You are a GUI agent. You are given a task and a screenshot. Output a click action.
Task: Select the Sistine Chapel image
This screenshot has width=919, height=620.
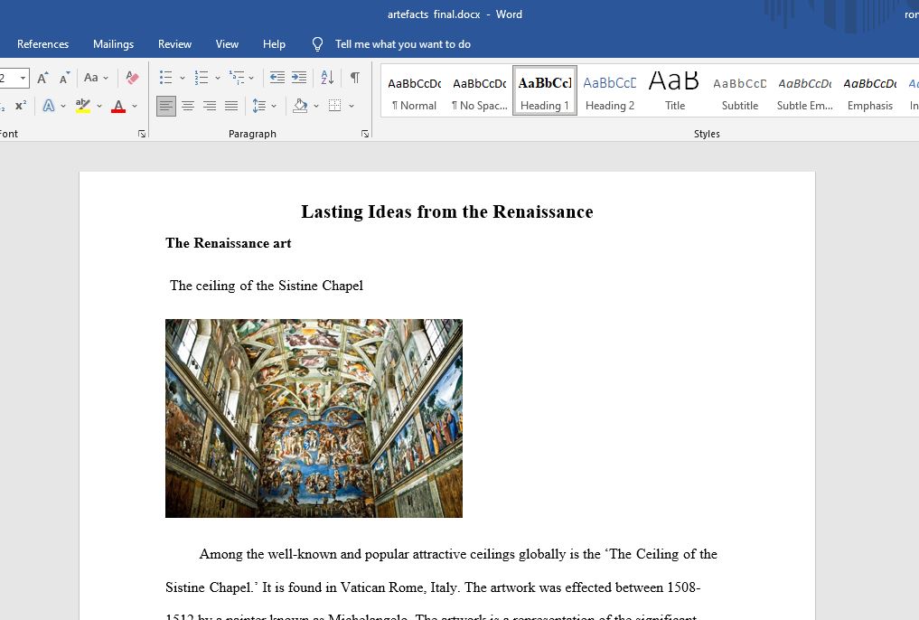[314, 418]
